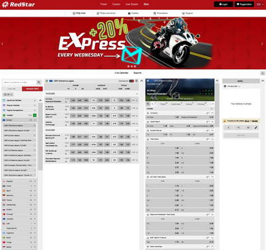Collapse the betslip panel arrow
The width and height of the screenshot is (266, 250).
point(263,81)
